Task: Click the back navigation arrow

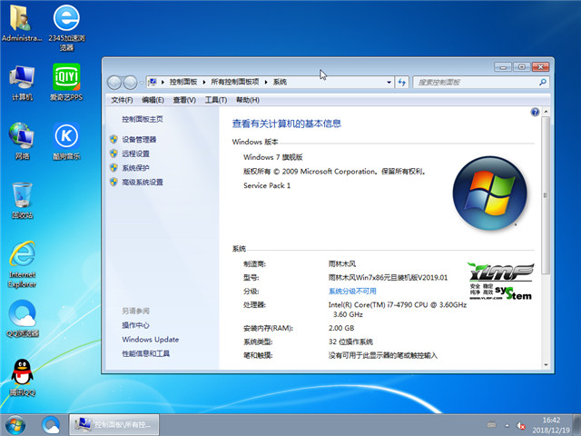Action: (114, 83)
